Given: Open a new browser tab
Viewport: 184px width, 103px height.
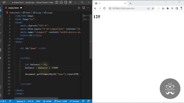Looking at the screenshot, I should tap(131, 3).
